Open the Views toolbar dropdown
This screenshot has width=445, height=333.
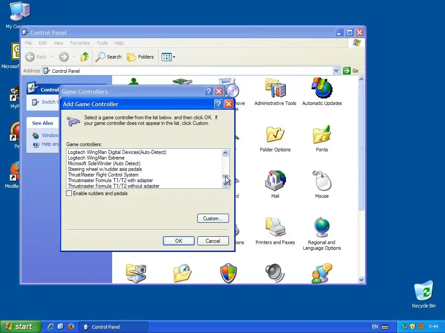168,57
